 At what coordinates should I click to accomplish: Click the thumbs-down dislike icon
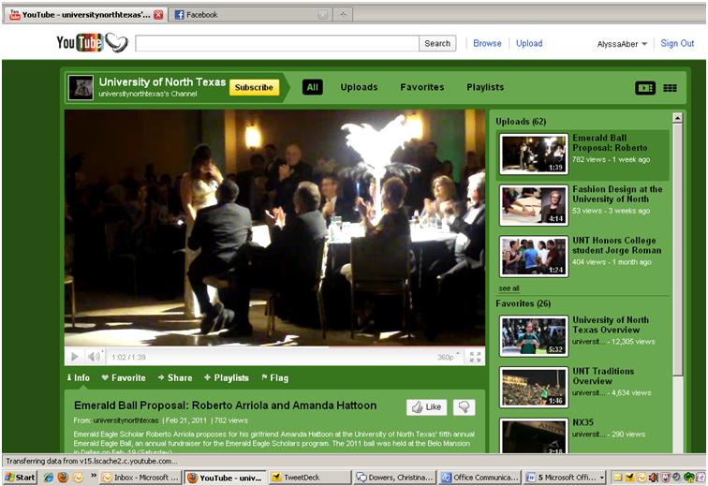(464, 407)
